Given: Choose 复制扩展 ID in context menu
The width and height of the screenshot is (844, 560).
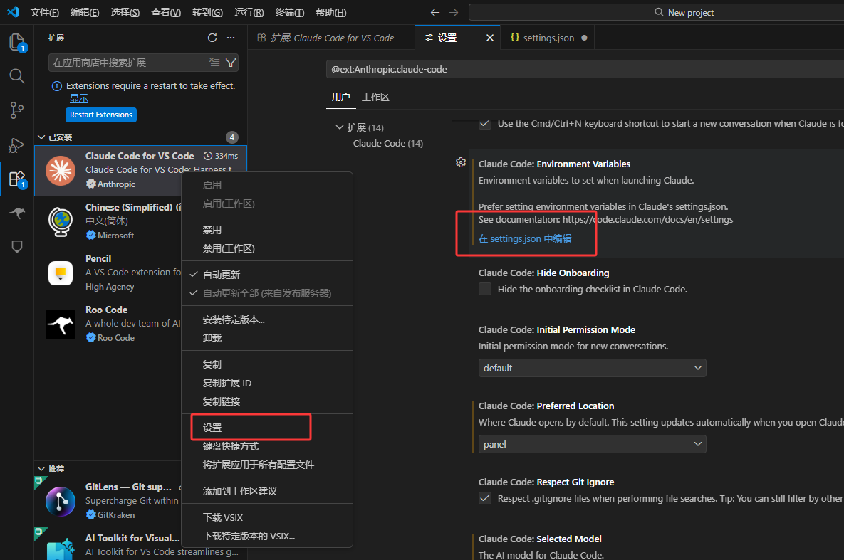Looking at the screenshot, I should 267,383.
